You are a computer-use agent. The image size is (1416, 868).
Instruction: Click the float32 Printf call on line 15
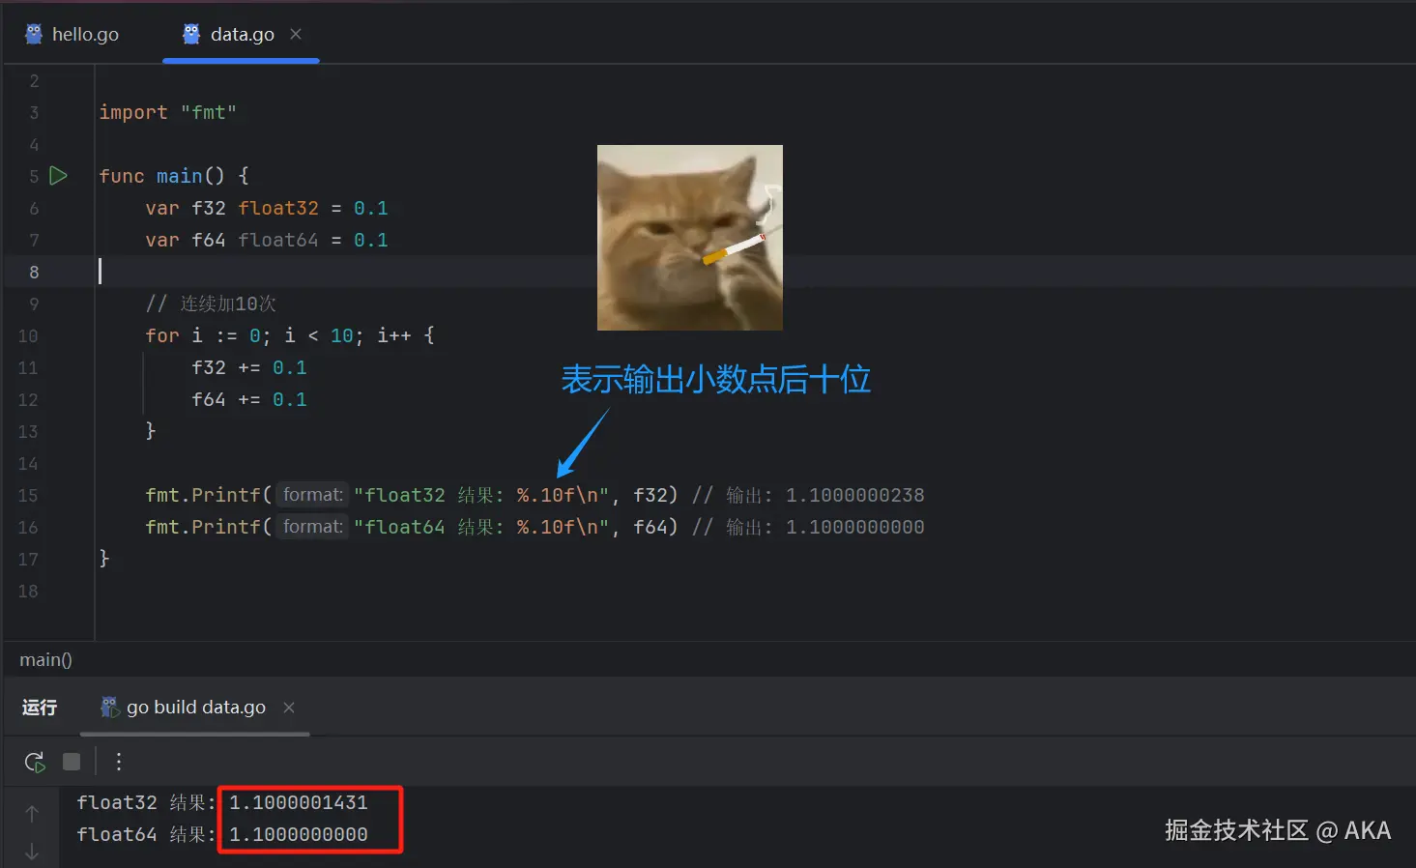(x=412, y=495)
